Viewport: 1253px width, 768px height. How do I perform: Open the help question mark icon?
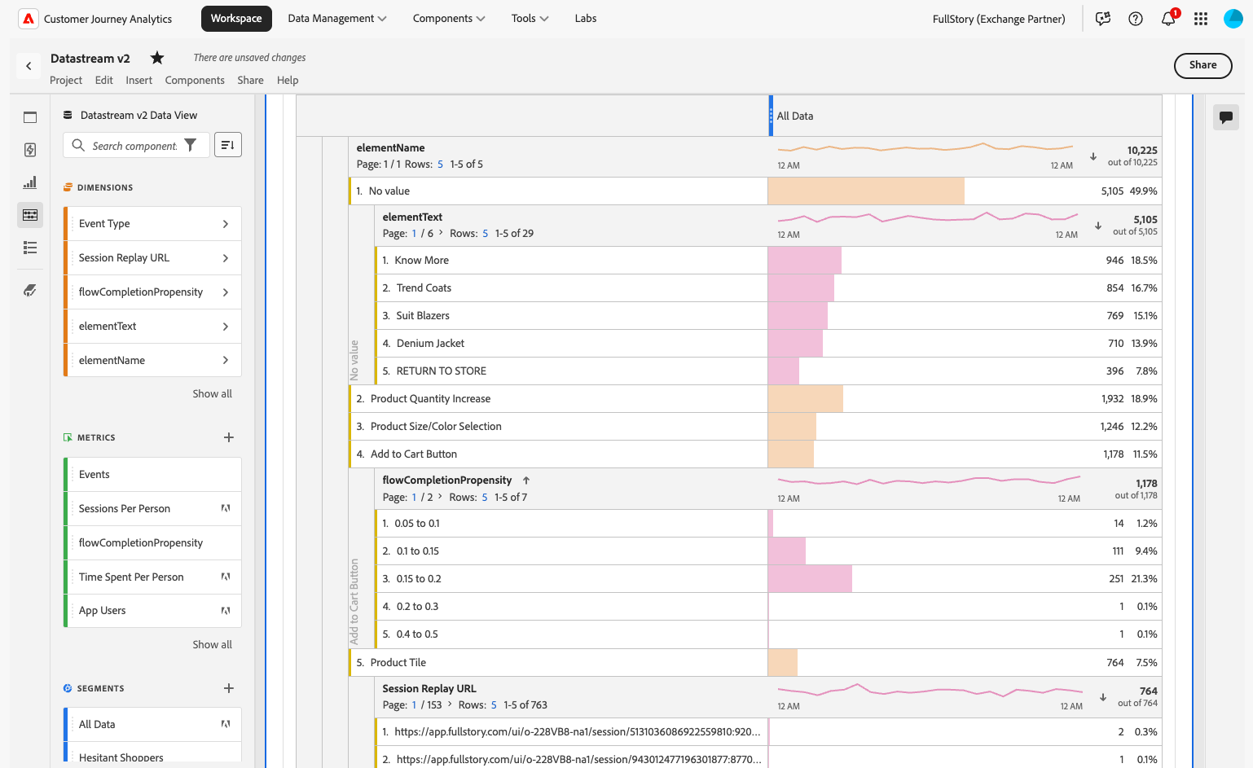pyautogui.click(x=1135, y=19)
